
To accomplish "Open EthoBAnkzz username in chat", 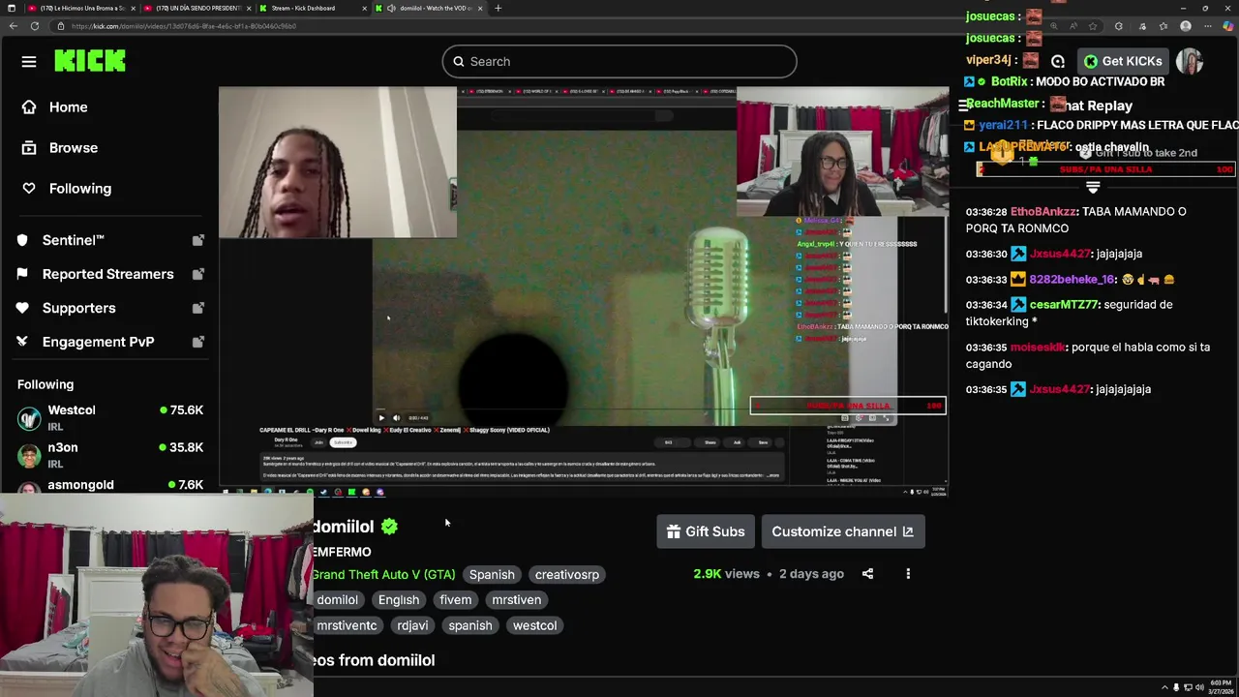I will [1043, 212].
